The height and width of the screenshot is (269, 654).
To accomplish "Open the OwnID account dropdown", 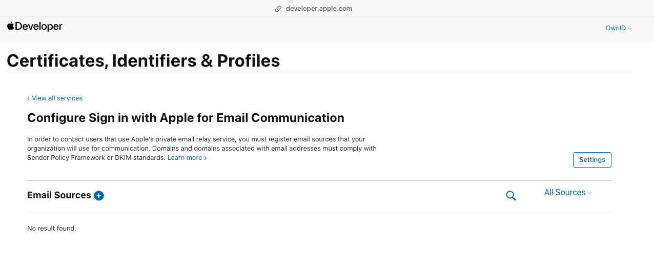I will coord(619,28).
